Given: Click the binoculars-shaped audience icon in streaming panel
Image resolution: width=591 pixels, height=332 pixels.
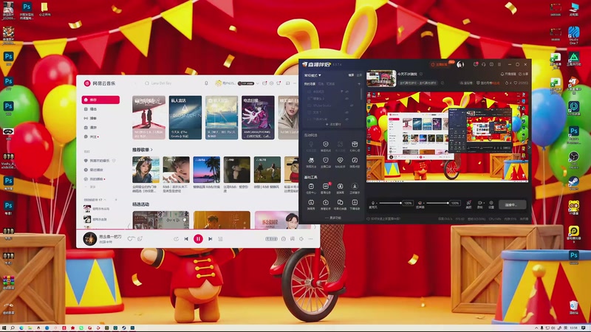Looking at the screenshot, I should tap(311, 160).
